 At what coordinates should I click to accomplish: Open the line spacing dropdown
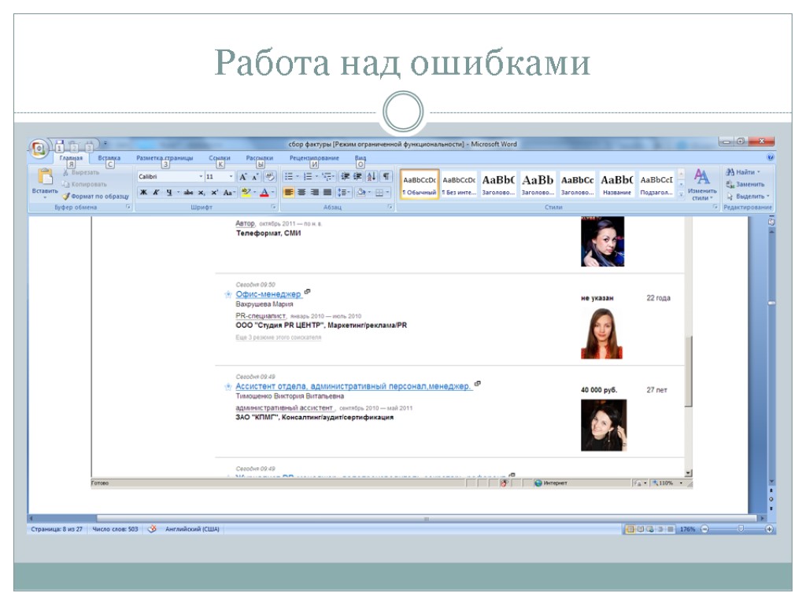[x=343, y=193]
